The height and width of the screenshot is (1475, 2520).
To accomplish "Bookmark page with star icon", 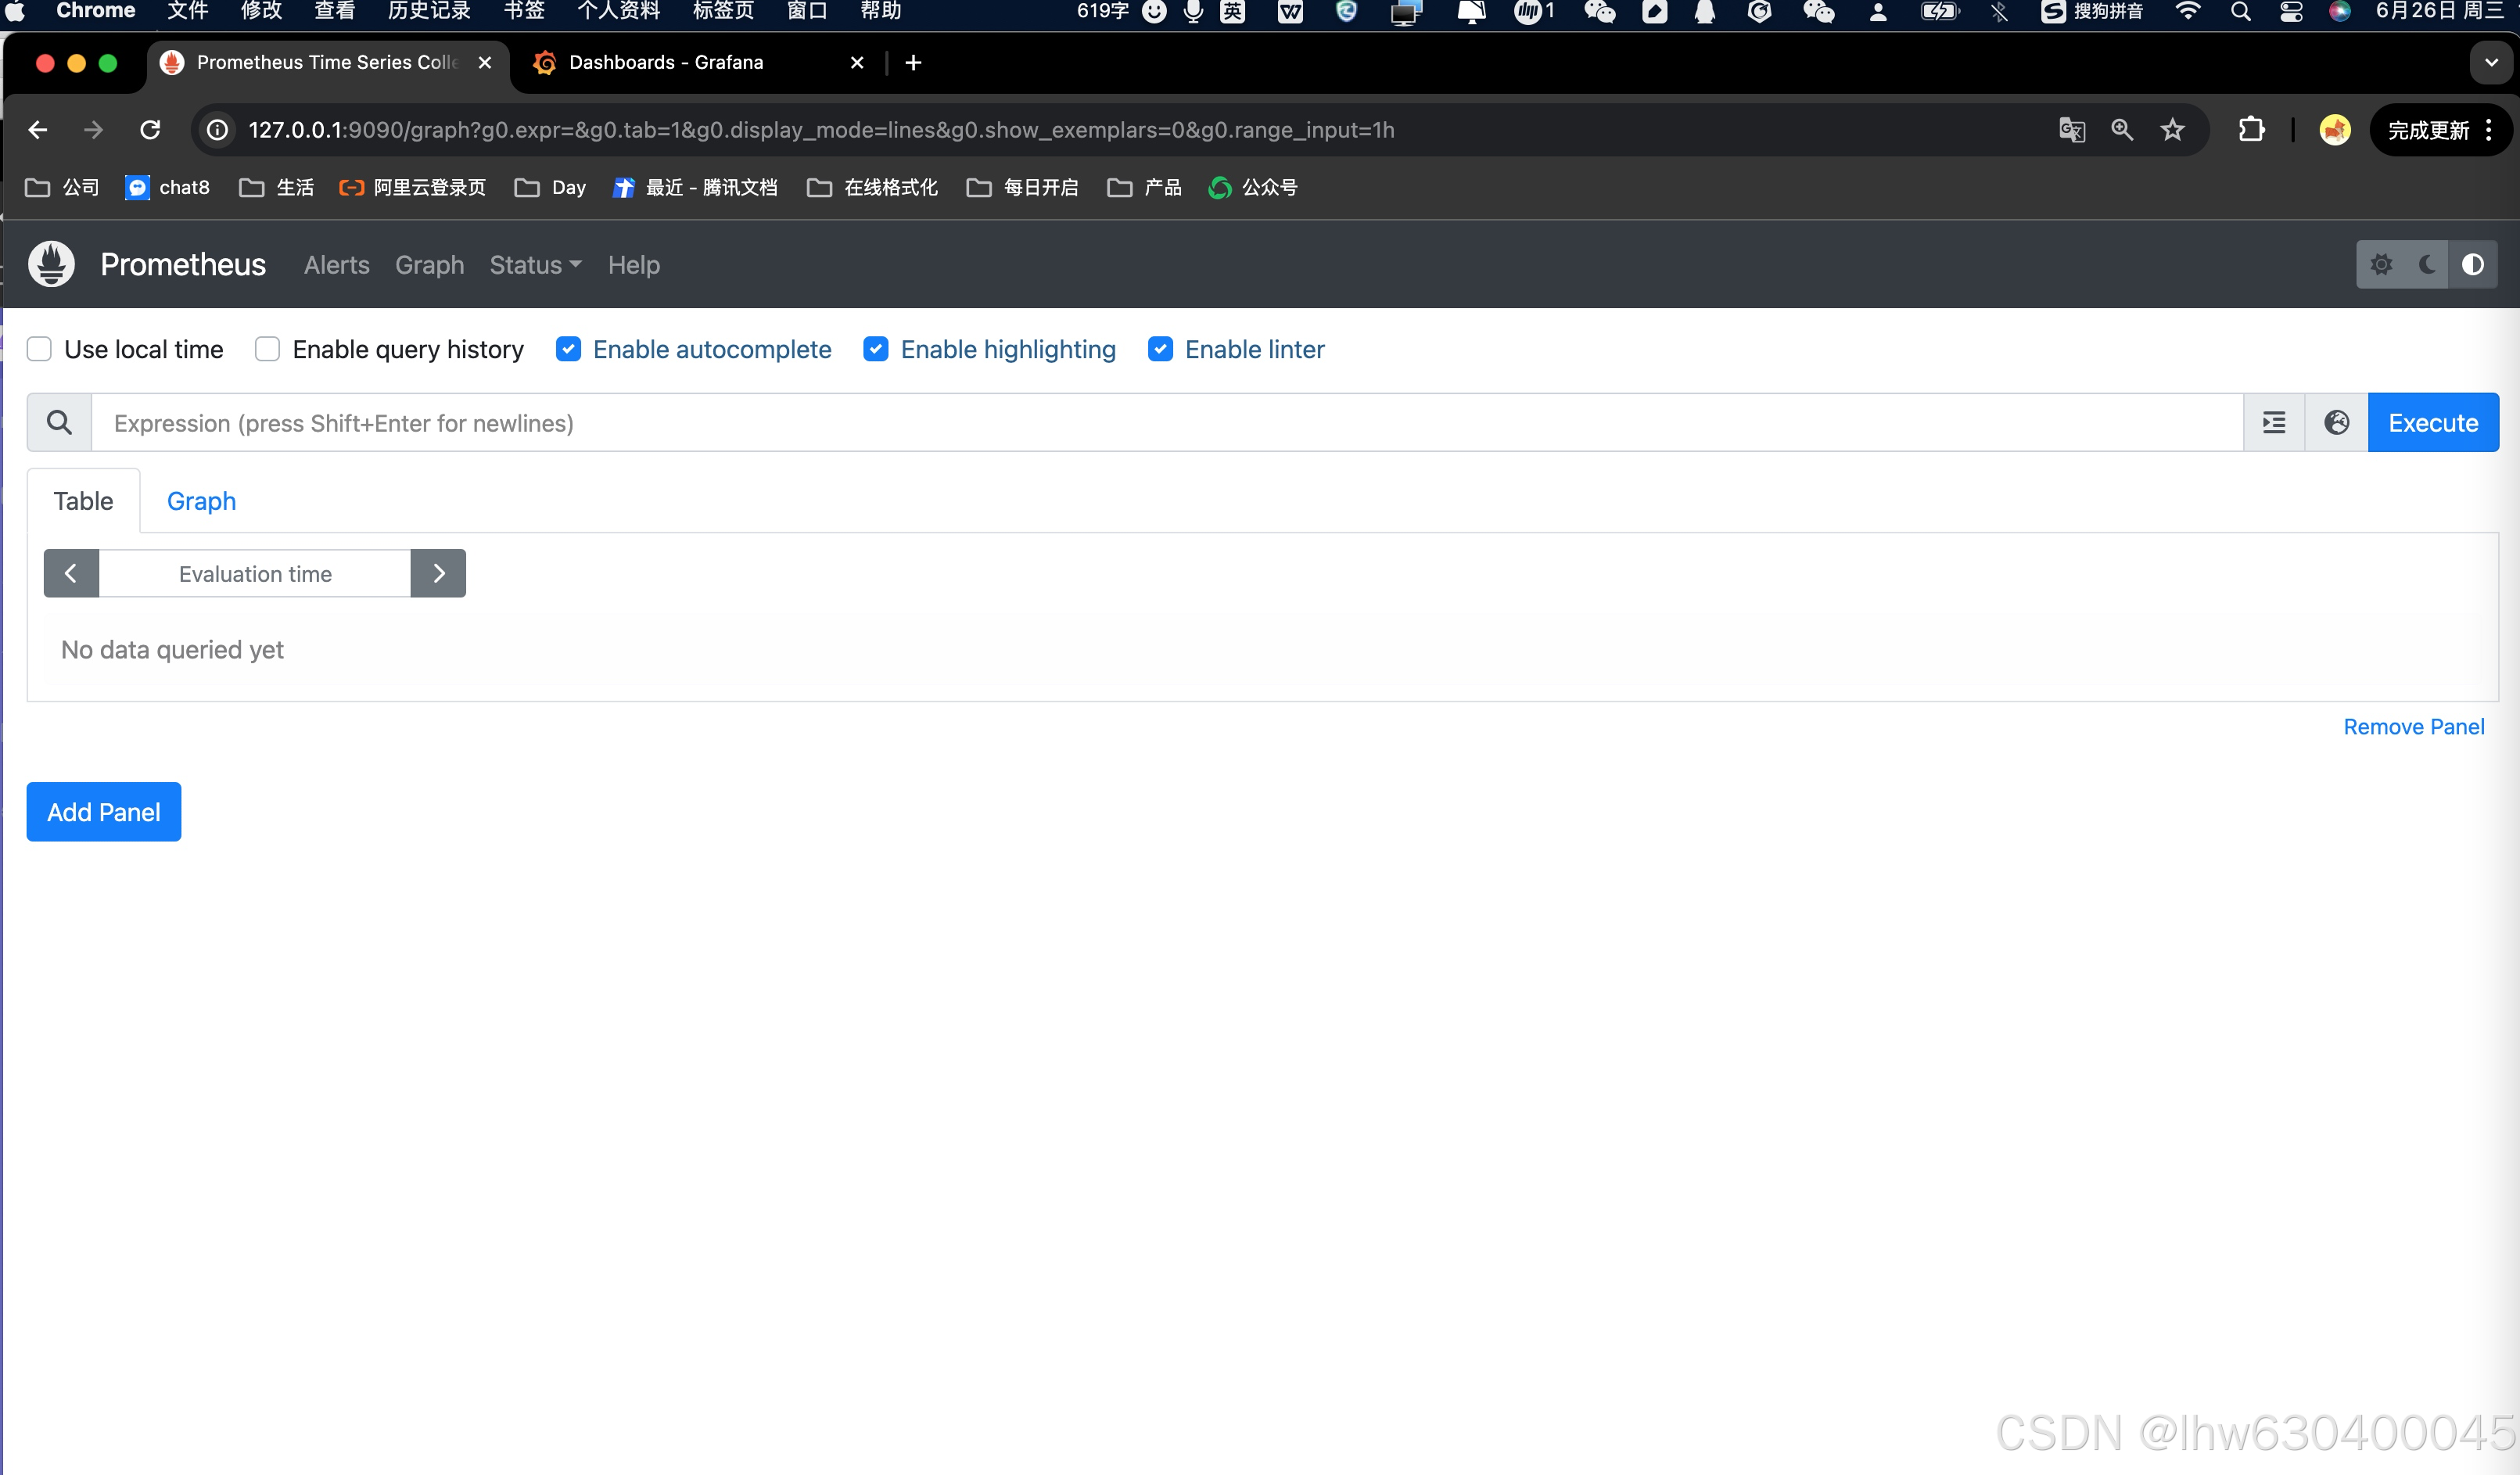I will click(2172, 130).
